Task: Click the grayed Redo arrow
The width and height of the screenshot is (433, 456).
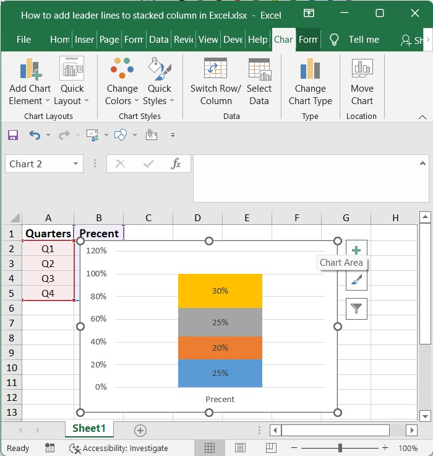Action: click(x=64, y=135)
